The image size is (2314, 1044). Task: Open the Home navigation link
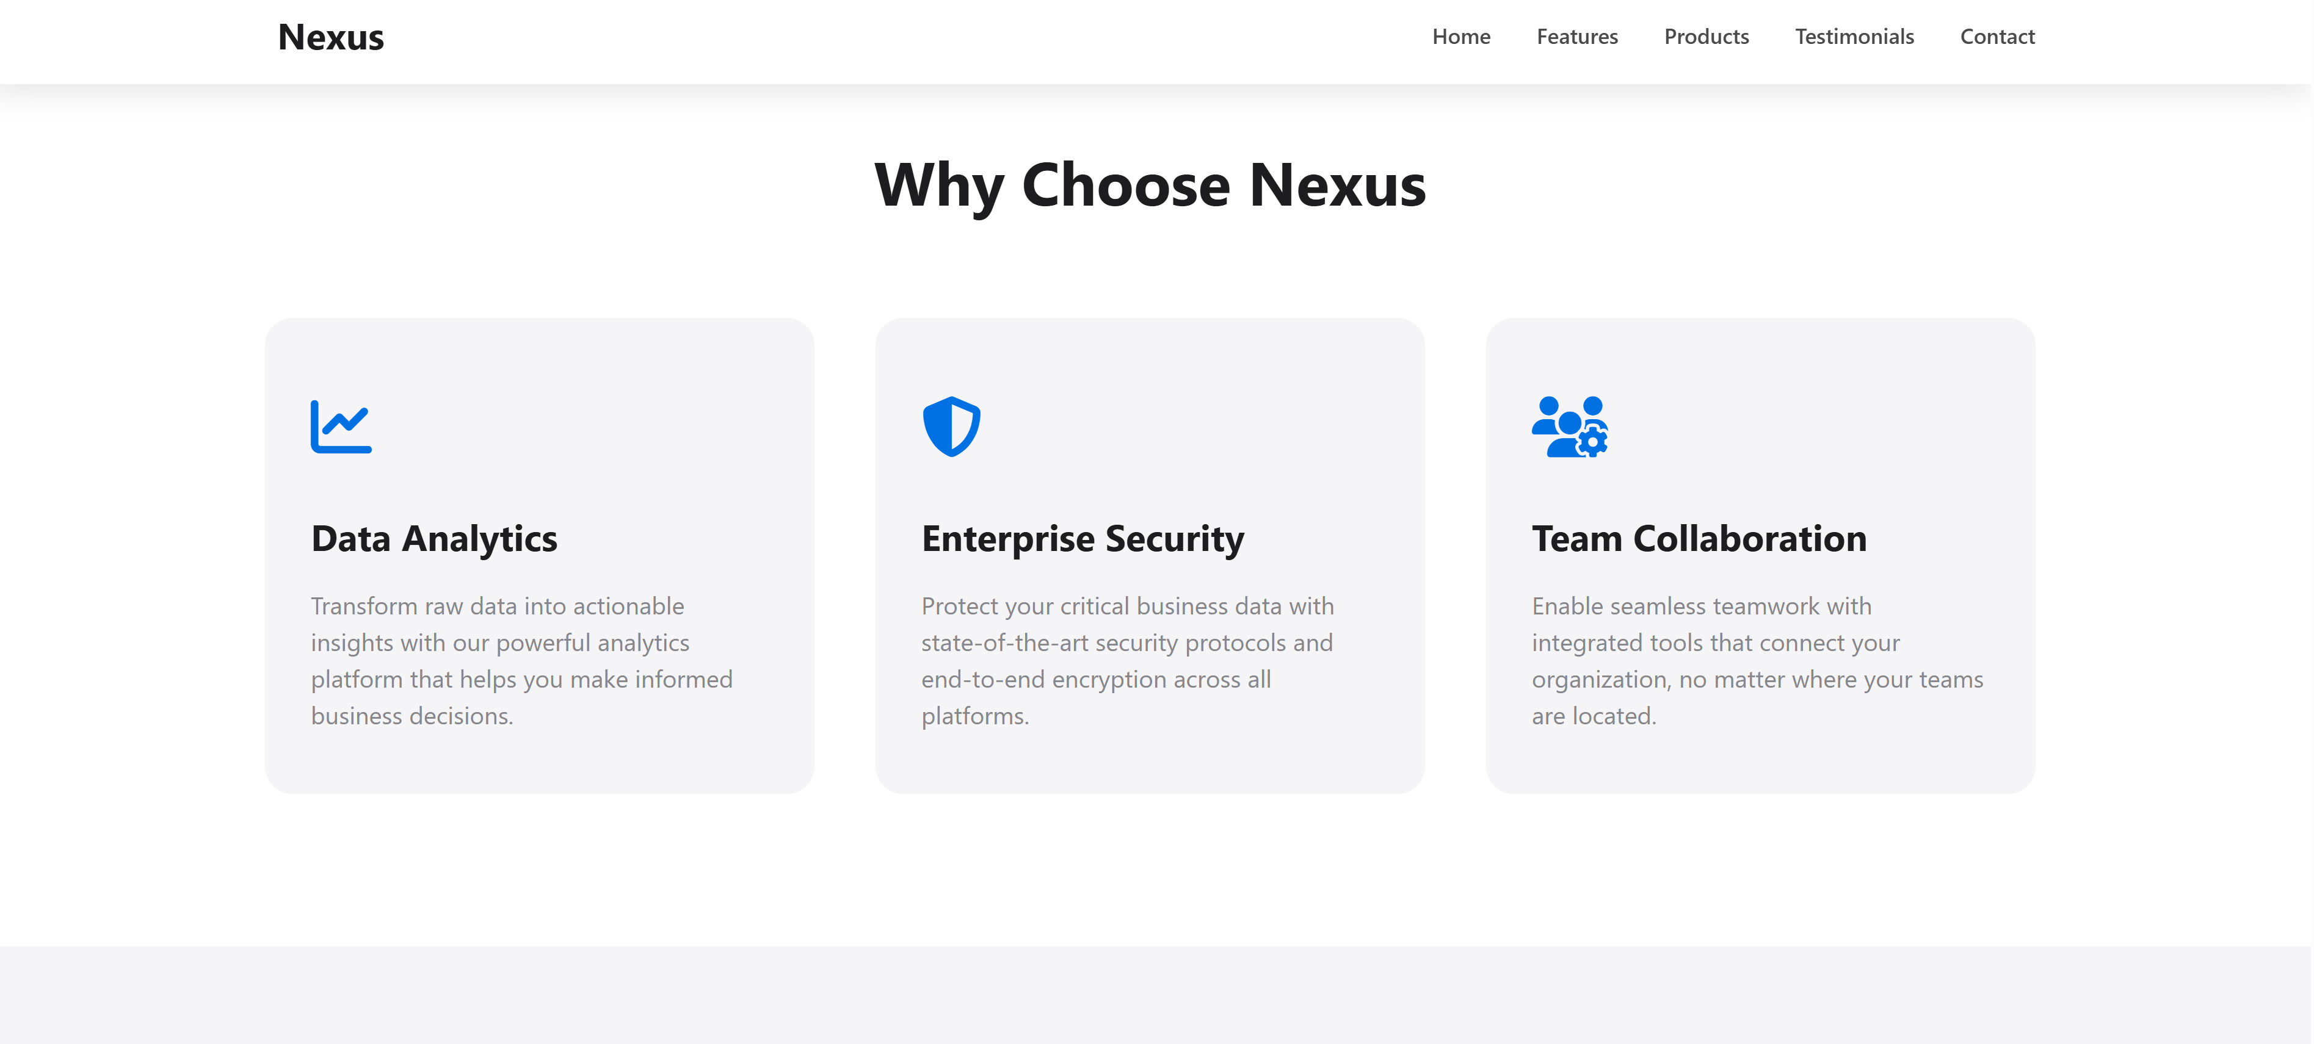tap(1460, 37)
